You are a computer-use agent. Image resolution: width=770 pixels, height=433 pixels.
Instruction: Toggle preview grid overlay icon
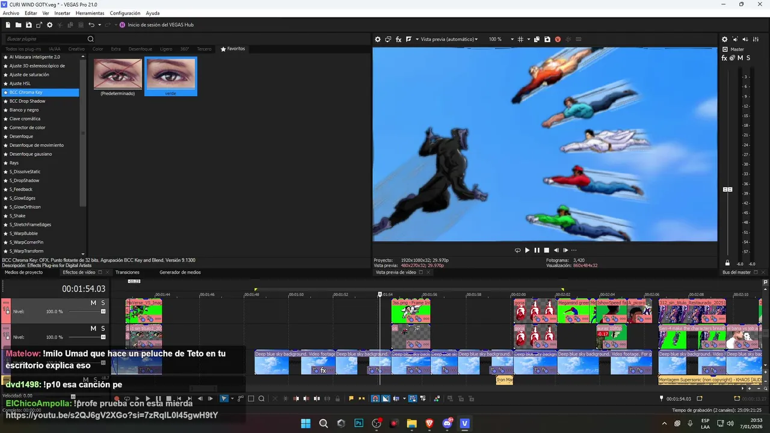coord(520,39)
